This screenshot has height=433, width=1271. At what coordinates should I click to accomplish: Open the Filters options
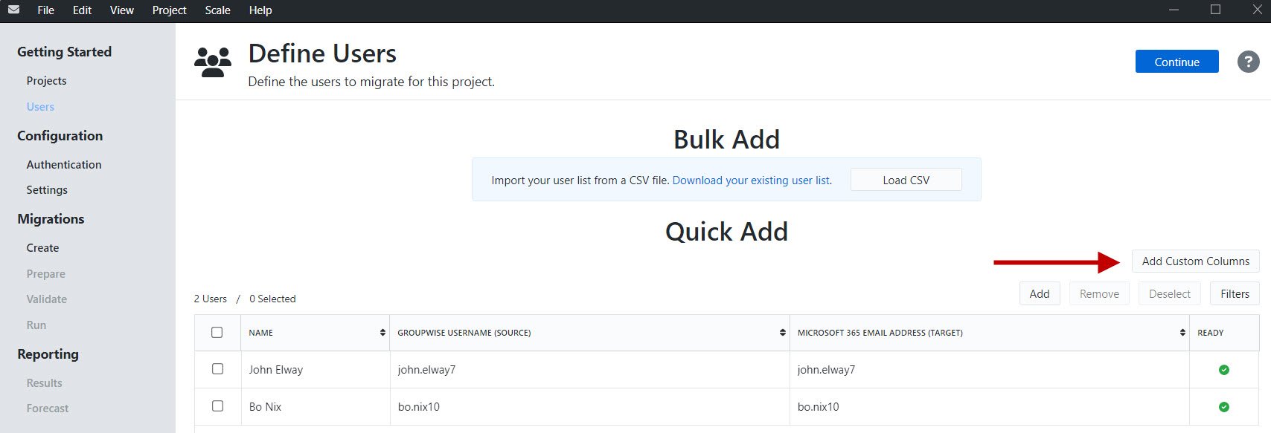tap(1235, 294)
